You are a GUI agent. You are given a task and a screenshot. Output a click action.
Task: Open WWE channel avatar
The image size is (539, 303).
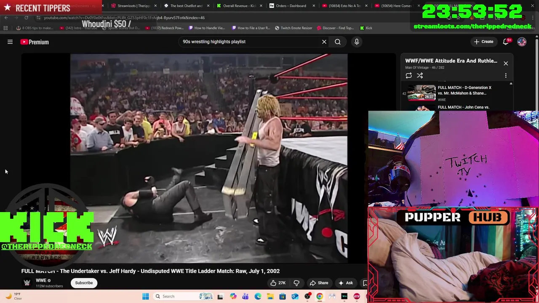[27, 283]
